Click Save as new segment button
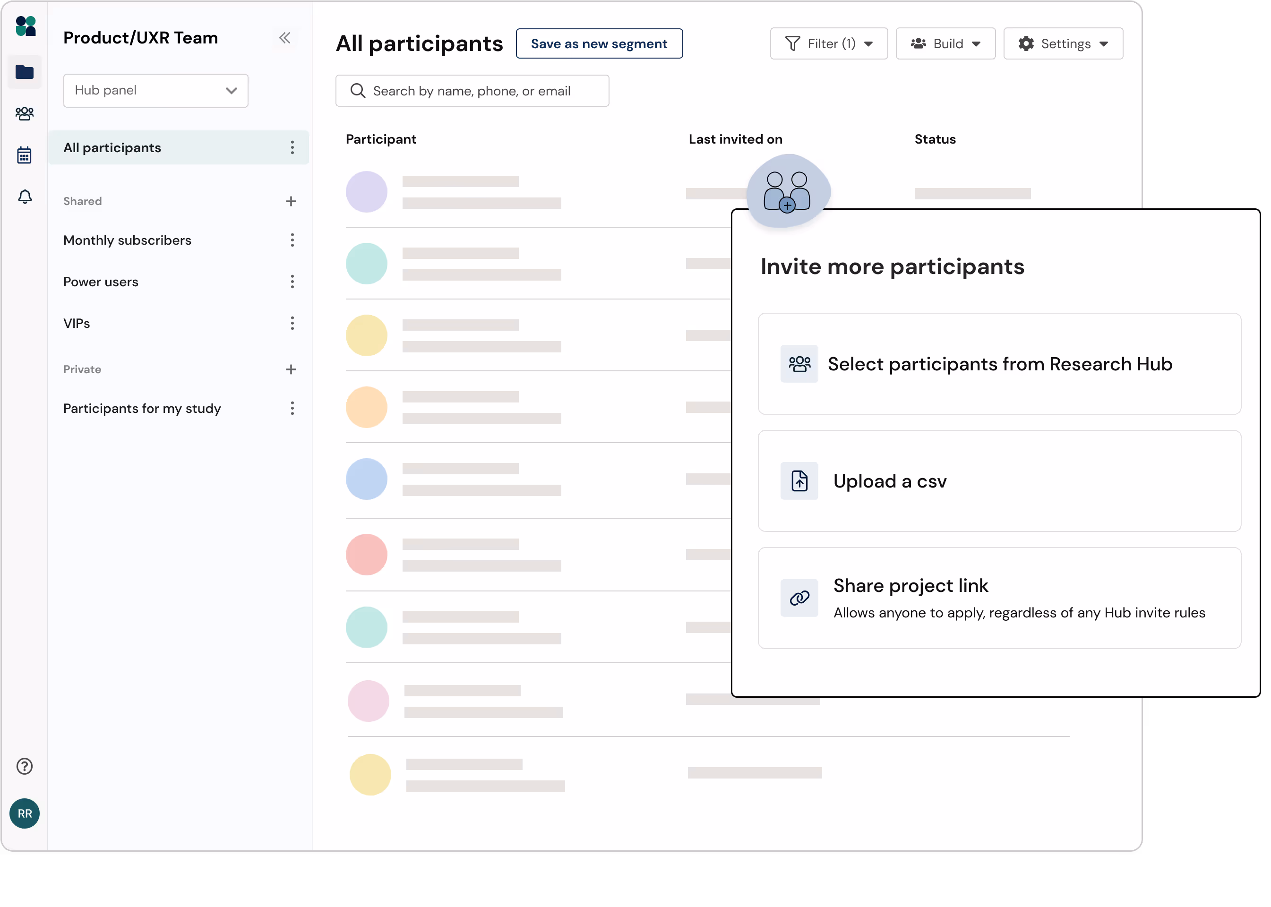This screenshot has height=907, width=1271. (599, 43)
